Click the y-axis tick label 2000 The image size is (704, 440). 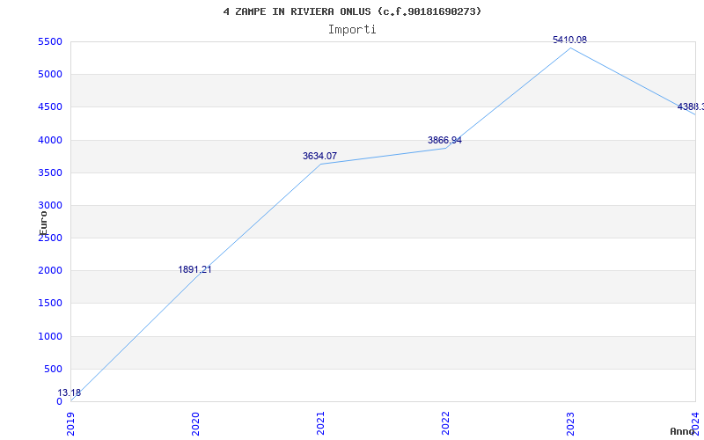[x=50, y=271]
